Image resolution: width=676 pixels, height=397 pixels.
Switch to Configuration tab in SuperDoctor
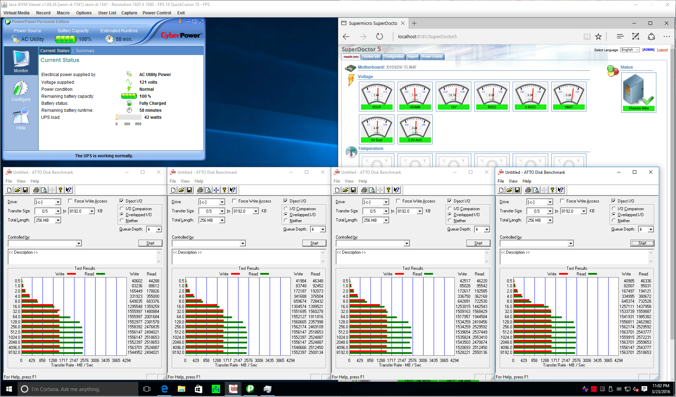(x=394, y=57)
